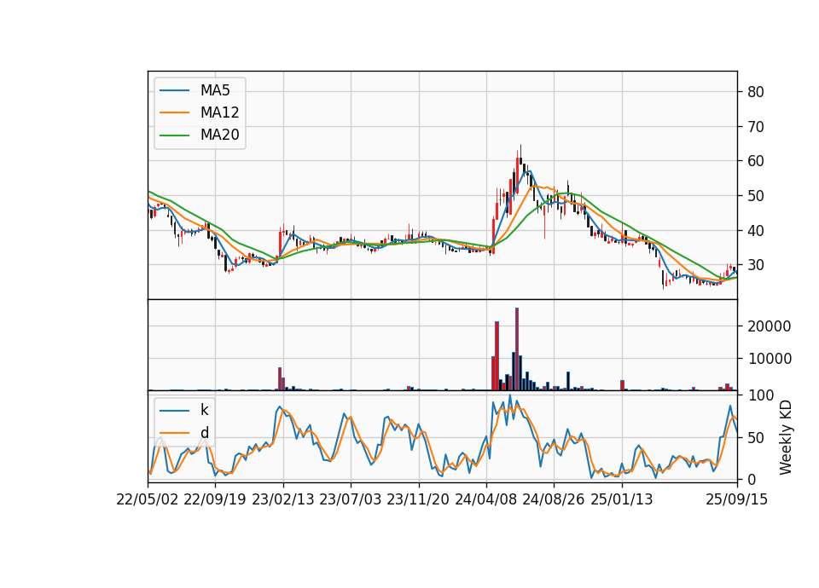
Task: Click the date label 25/09/15
Action: (x=737, y=499)
